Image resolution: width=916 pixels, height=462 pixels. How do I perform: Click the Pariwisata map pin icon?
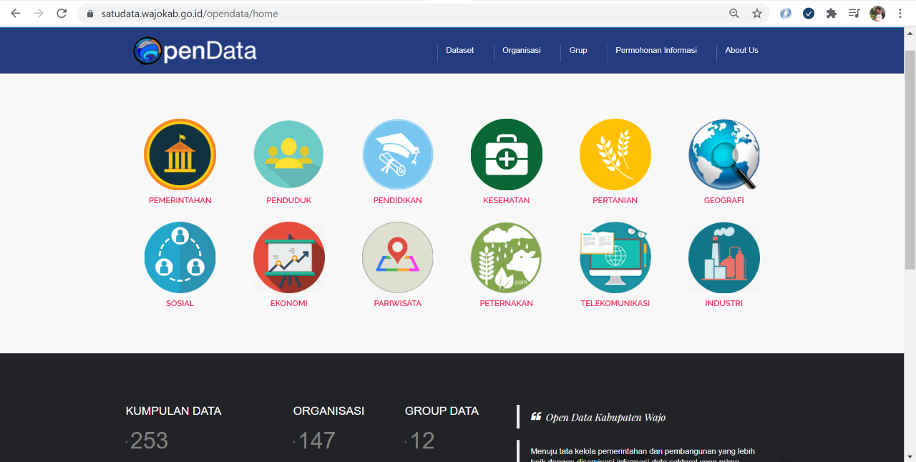(x=397, y=257)
